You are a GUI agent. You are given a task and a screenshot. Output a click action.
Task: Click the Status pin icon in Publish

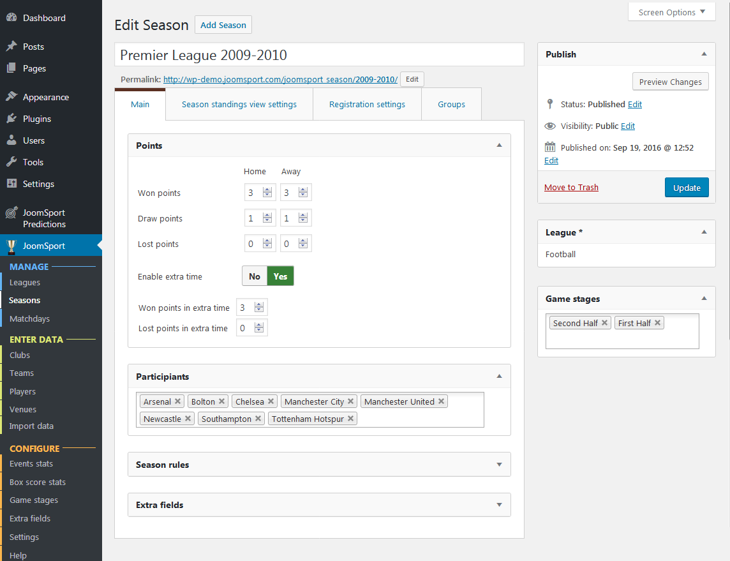550,104
